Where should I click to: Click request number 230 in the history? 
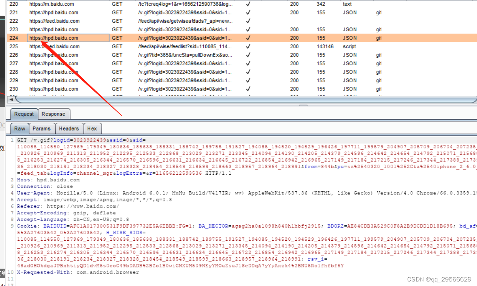click(14, 89)
